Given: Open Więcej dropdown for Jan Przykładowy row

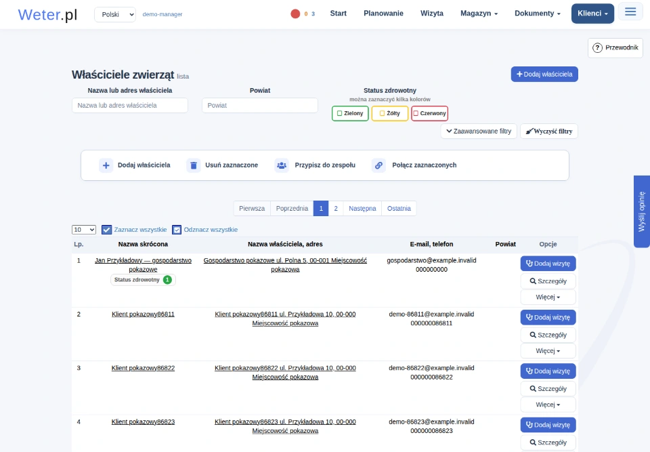Looking at the screenshot, I should pyautogui.click(x=548, y=297).
